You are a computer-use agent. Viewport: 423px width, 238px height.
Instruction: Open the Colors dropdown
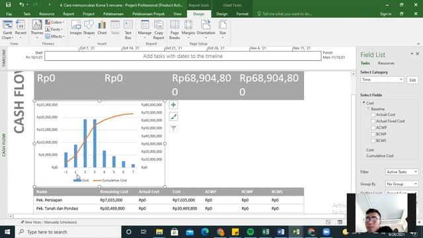(x=55, y=22)
